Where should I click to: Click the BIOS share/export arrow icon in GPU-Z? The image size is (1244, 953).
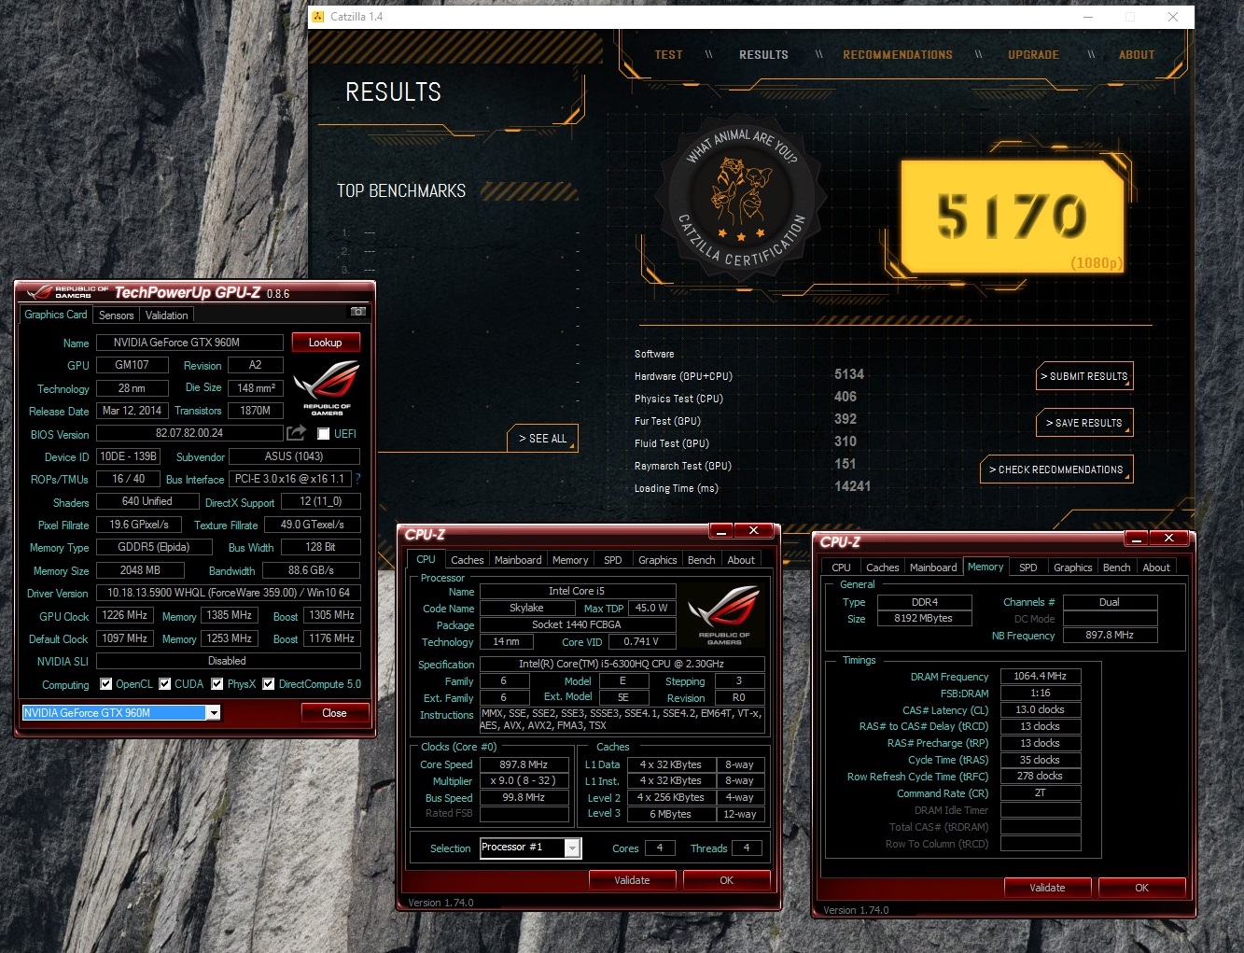click(x=296, y=433)
